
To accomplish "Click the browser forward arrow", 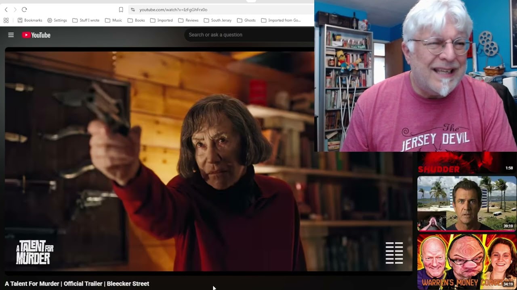I will click(15, 10).
